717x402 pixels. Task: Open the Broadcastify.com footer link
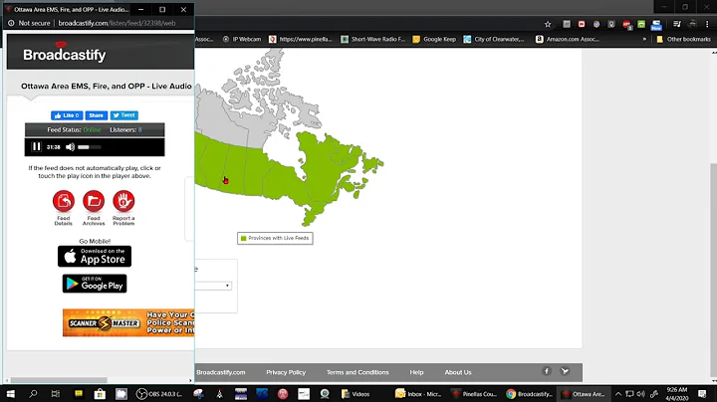221,372
